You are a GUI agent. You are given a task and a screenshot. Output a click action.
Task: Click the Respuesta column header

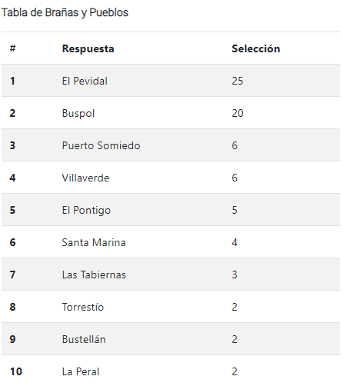click(x=88, y=48)
